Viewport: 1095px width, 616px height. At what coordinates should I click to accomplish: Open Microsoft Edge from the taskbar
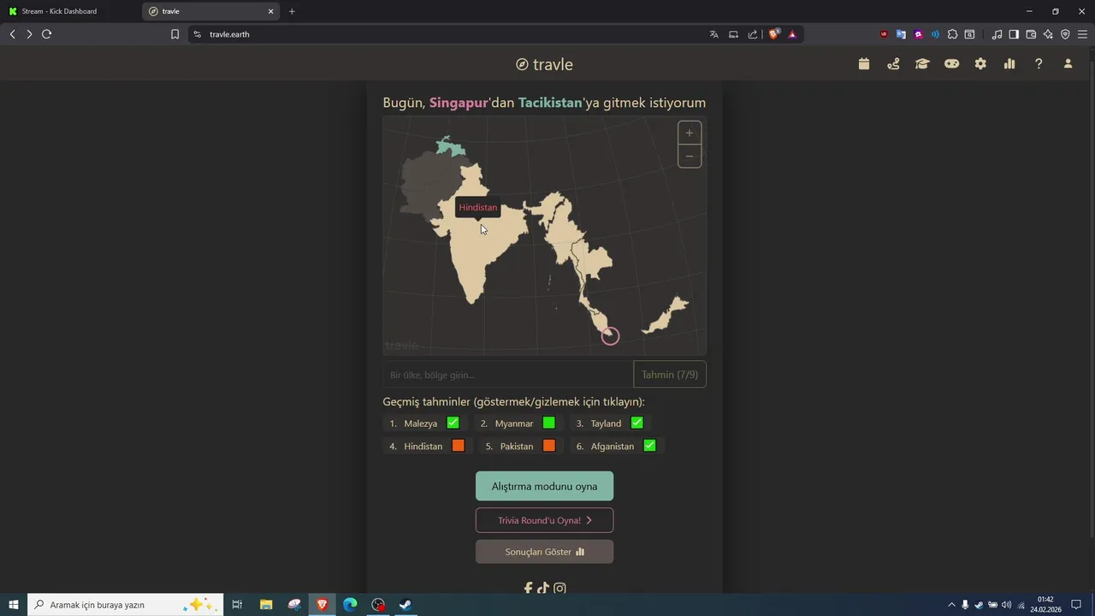coord(350,605)
